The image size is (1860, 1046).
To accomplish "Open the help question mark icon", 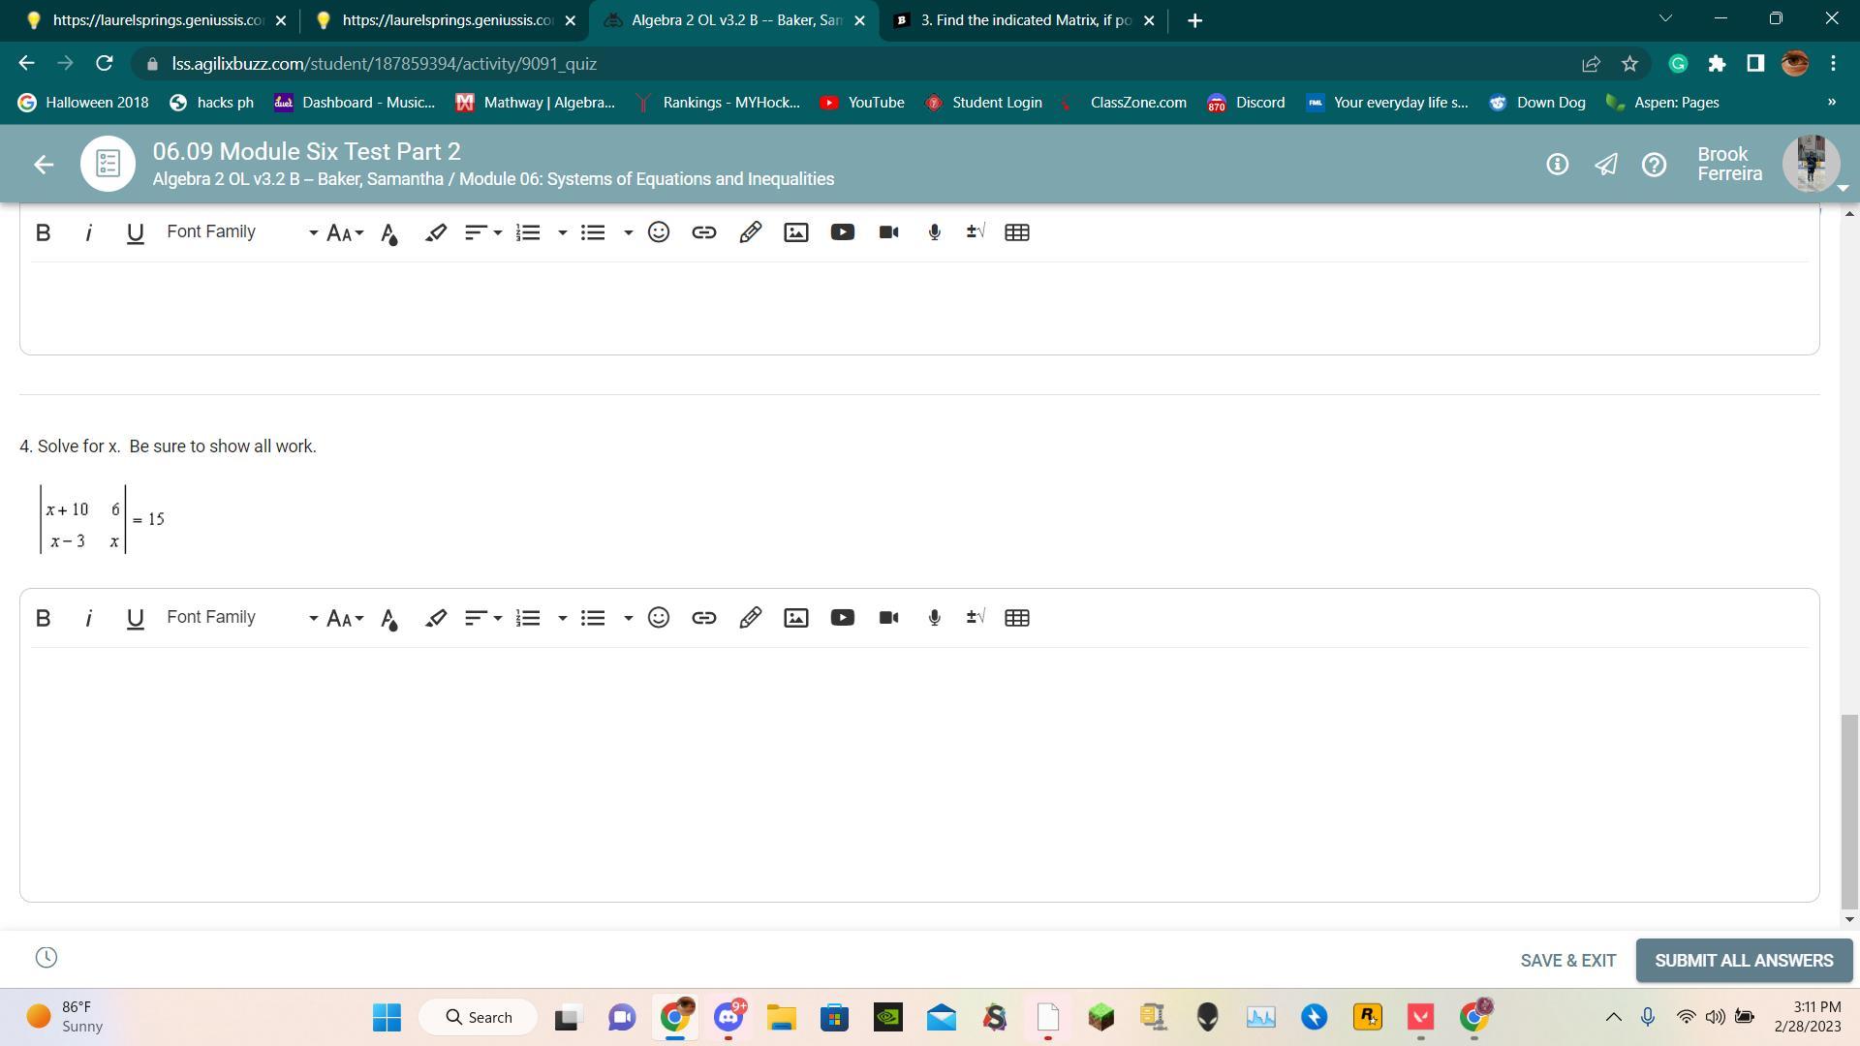I will tap(1654, 165).
